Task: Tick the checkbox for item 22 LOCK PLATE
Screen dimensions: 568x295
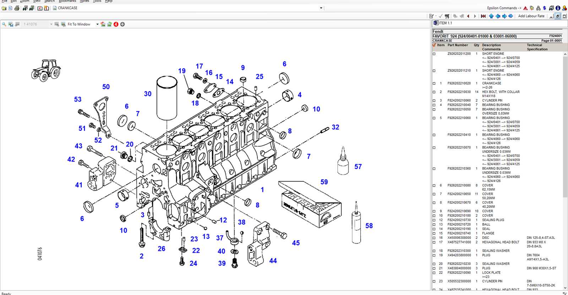Action: pyautogui.click(x=434, y=273)
